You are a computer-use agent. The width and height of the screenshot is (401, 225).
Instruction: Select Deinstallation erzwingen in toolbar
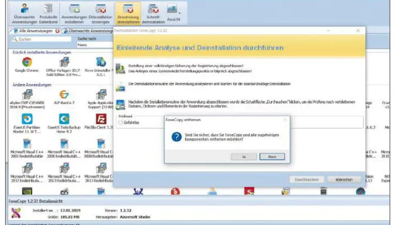click(x=101, y=13)
